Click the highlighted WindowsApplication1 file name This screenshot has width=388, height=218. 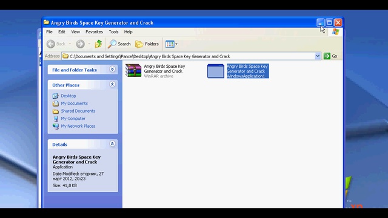(x=248, y=71)
